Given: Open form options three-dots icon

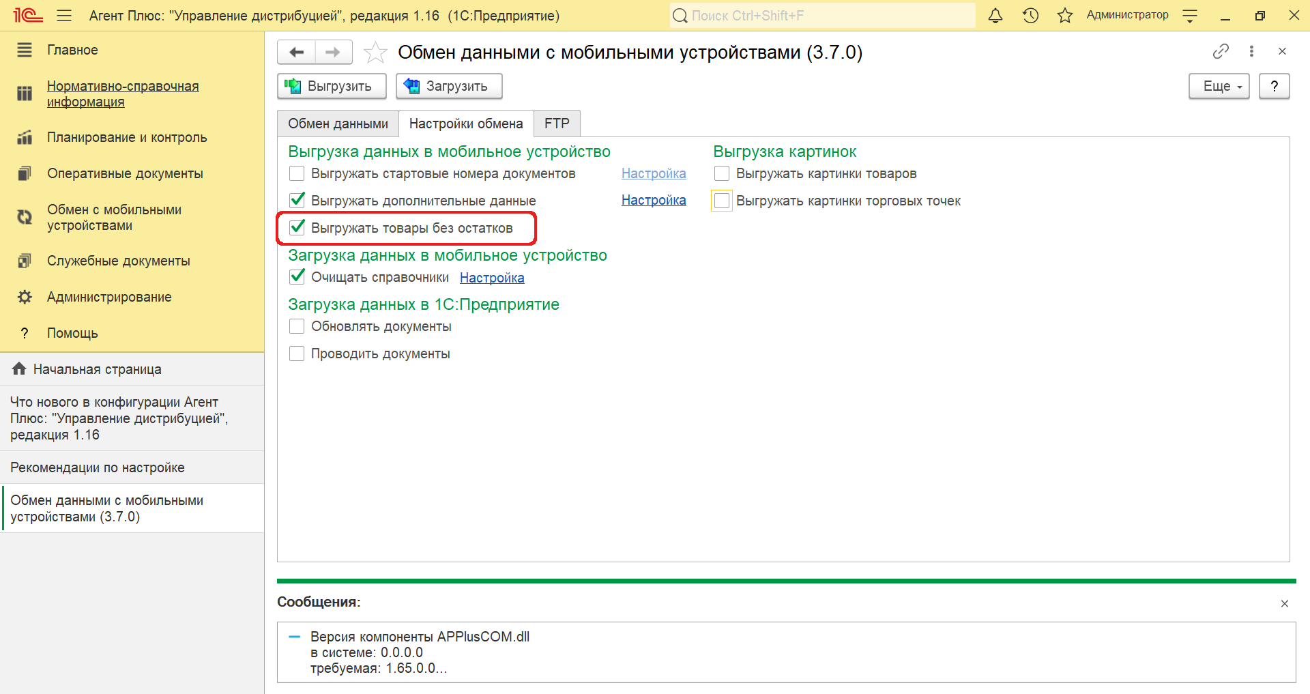Looking at the screenshot, I should coord(1251,51).
